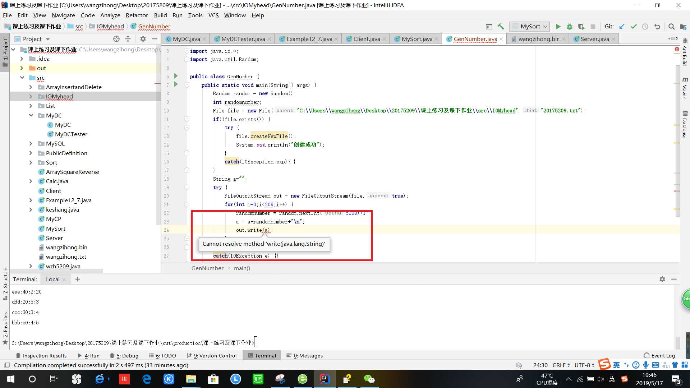
Task: Click the Git update project arrow
Action: pyautogui.click(x=622, y=27)
